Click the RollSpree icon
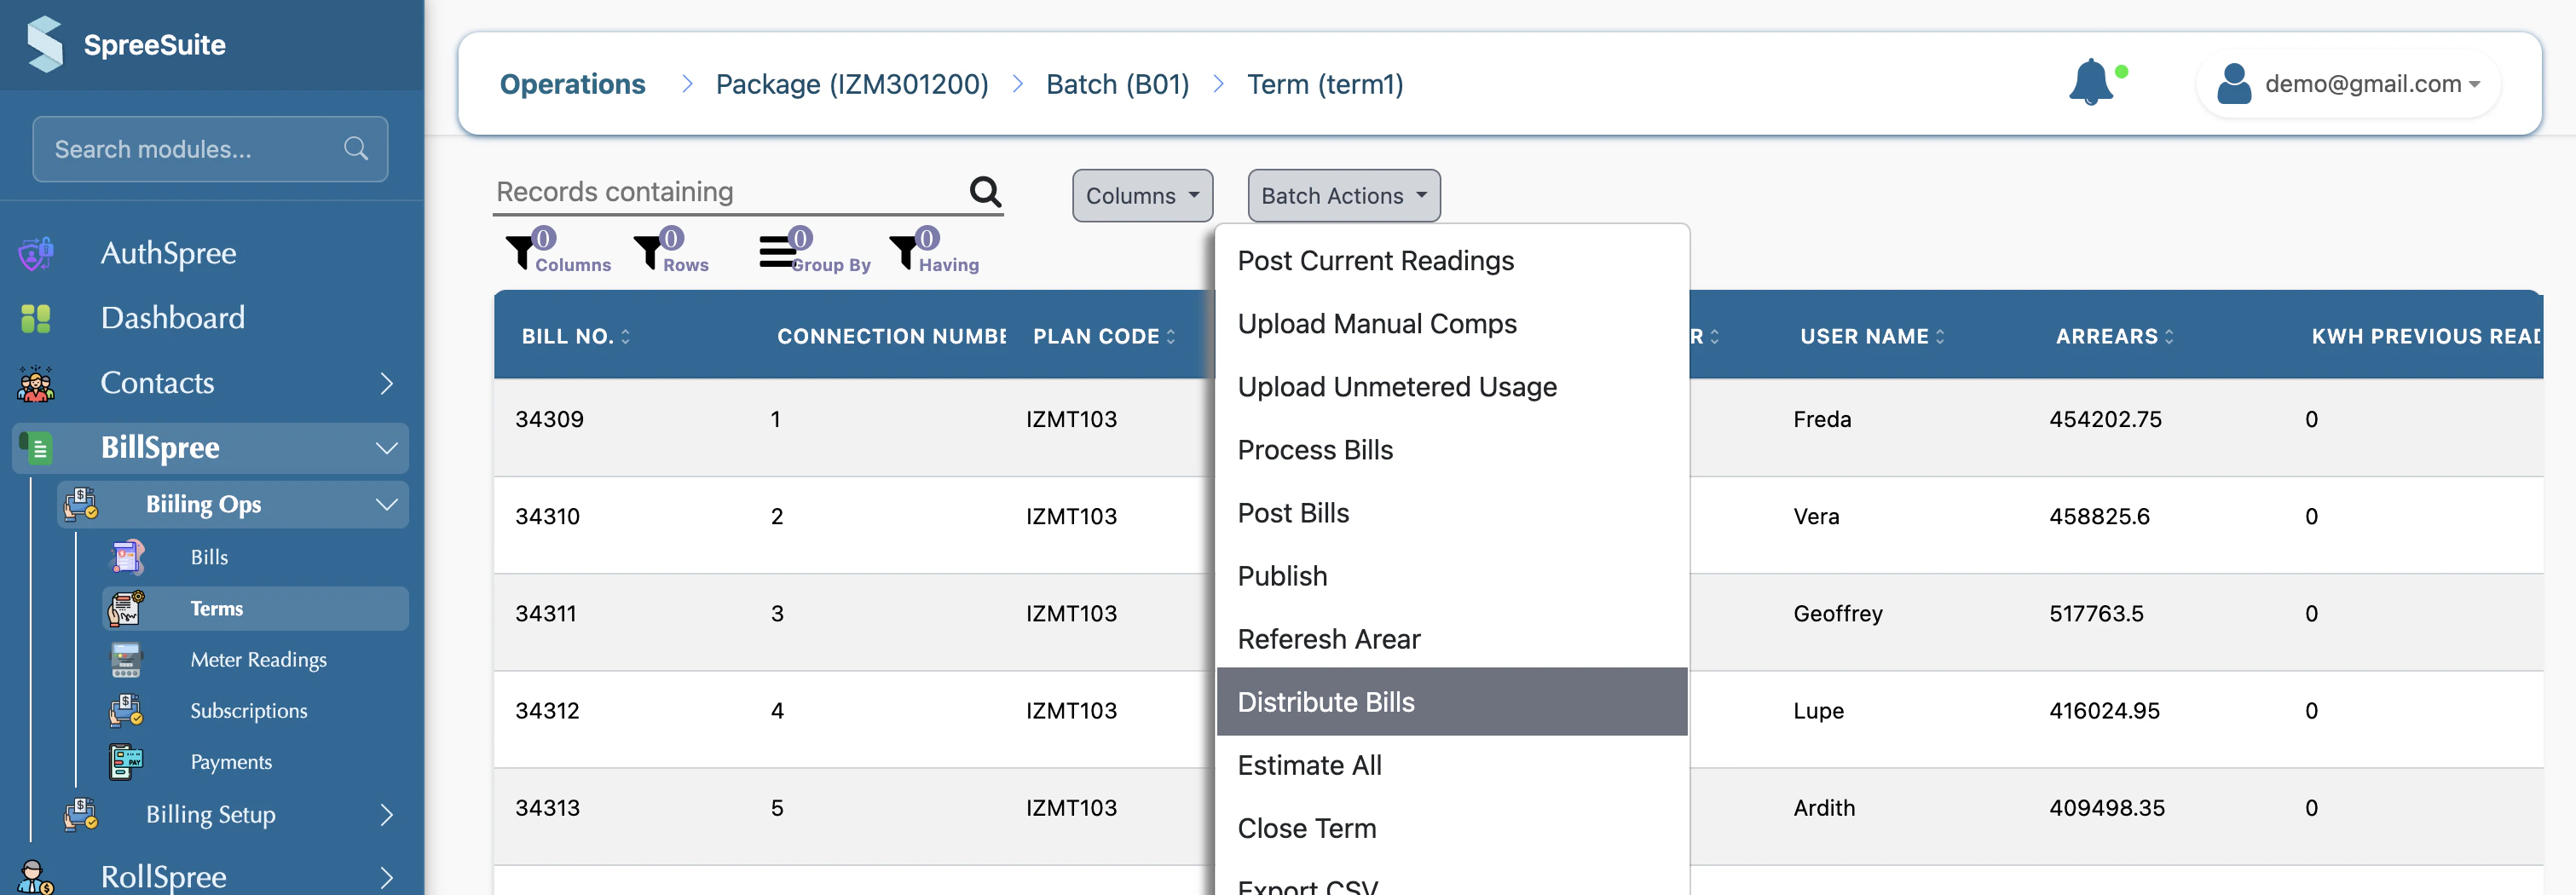Viewport: 2576px width, 895px height. pos(36,877)
